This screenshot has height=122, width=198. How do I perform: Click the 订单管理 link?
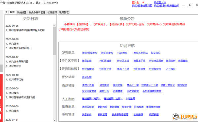point(118,91)
